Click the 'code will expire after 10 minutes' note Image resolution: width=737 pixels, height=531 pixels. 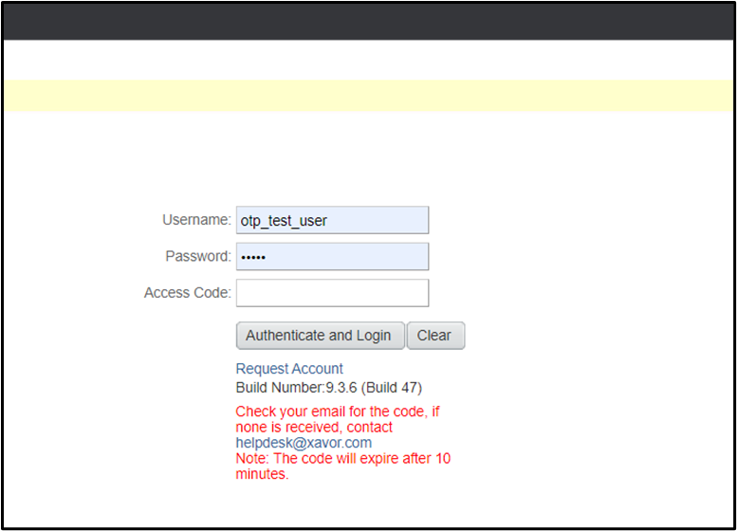[343, 467]
